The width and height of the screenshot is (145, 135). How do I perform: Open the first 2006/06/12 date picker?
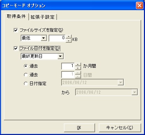pyautogui.click(x=121, y=83)
